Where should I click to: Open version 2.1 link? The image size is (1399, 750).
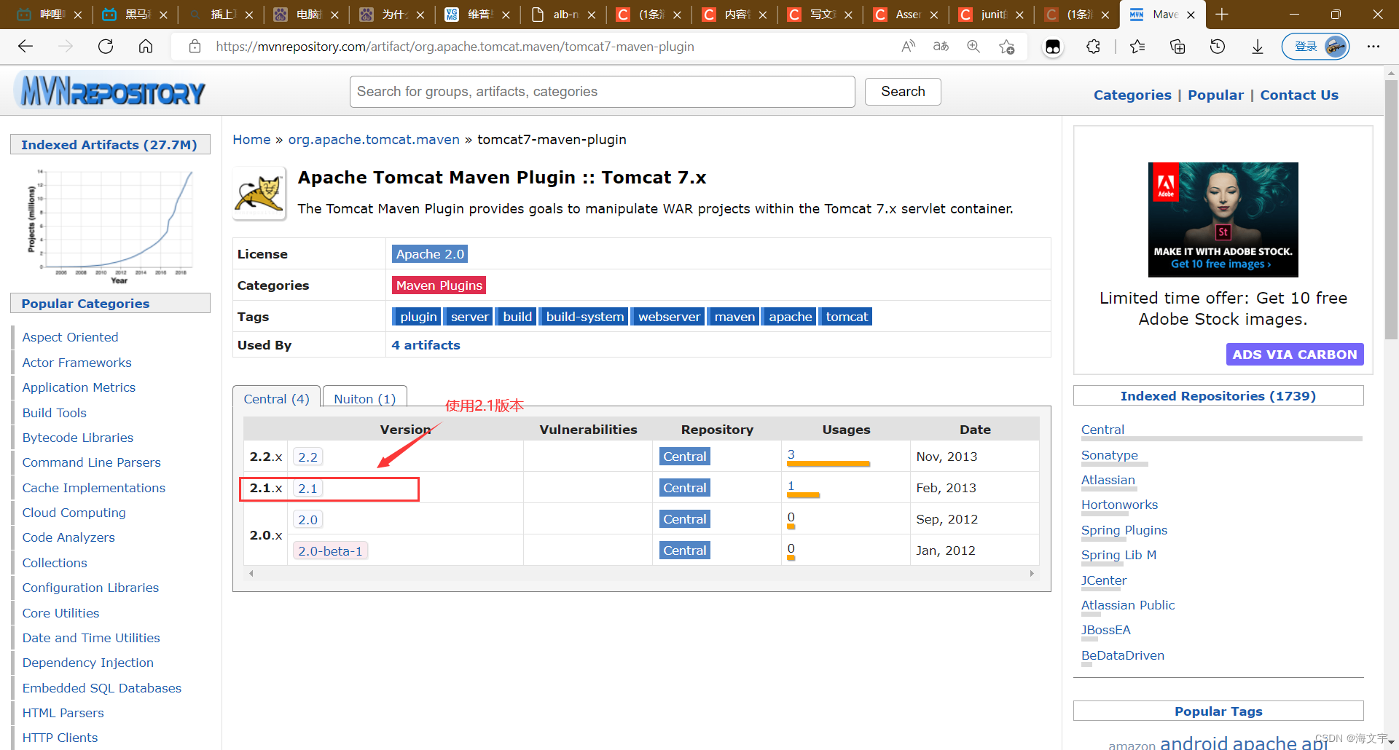pos(307,488)
